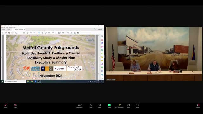203x114 pixels.
Task: Expand the caret next to Participants
Action: 85,105
